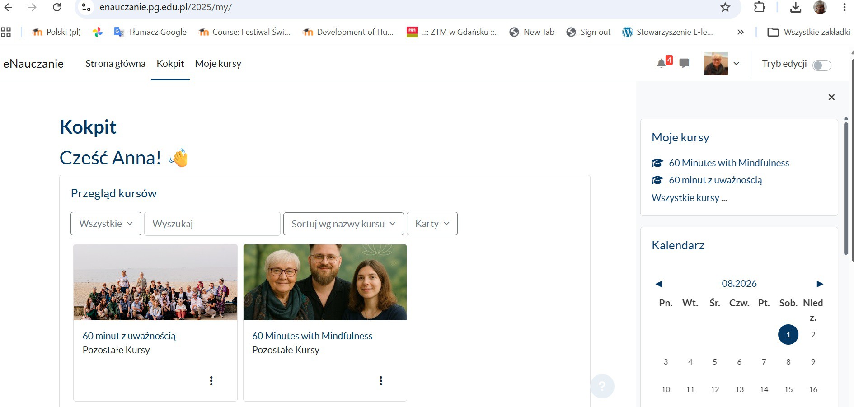The image size is (854, 407).
Task: Open 60 Minutes with Mindfulness card title link
Action: pos(312,336)
